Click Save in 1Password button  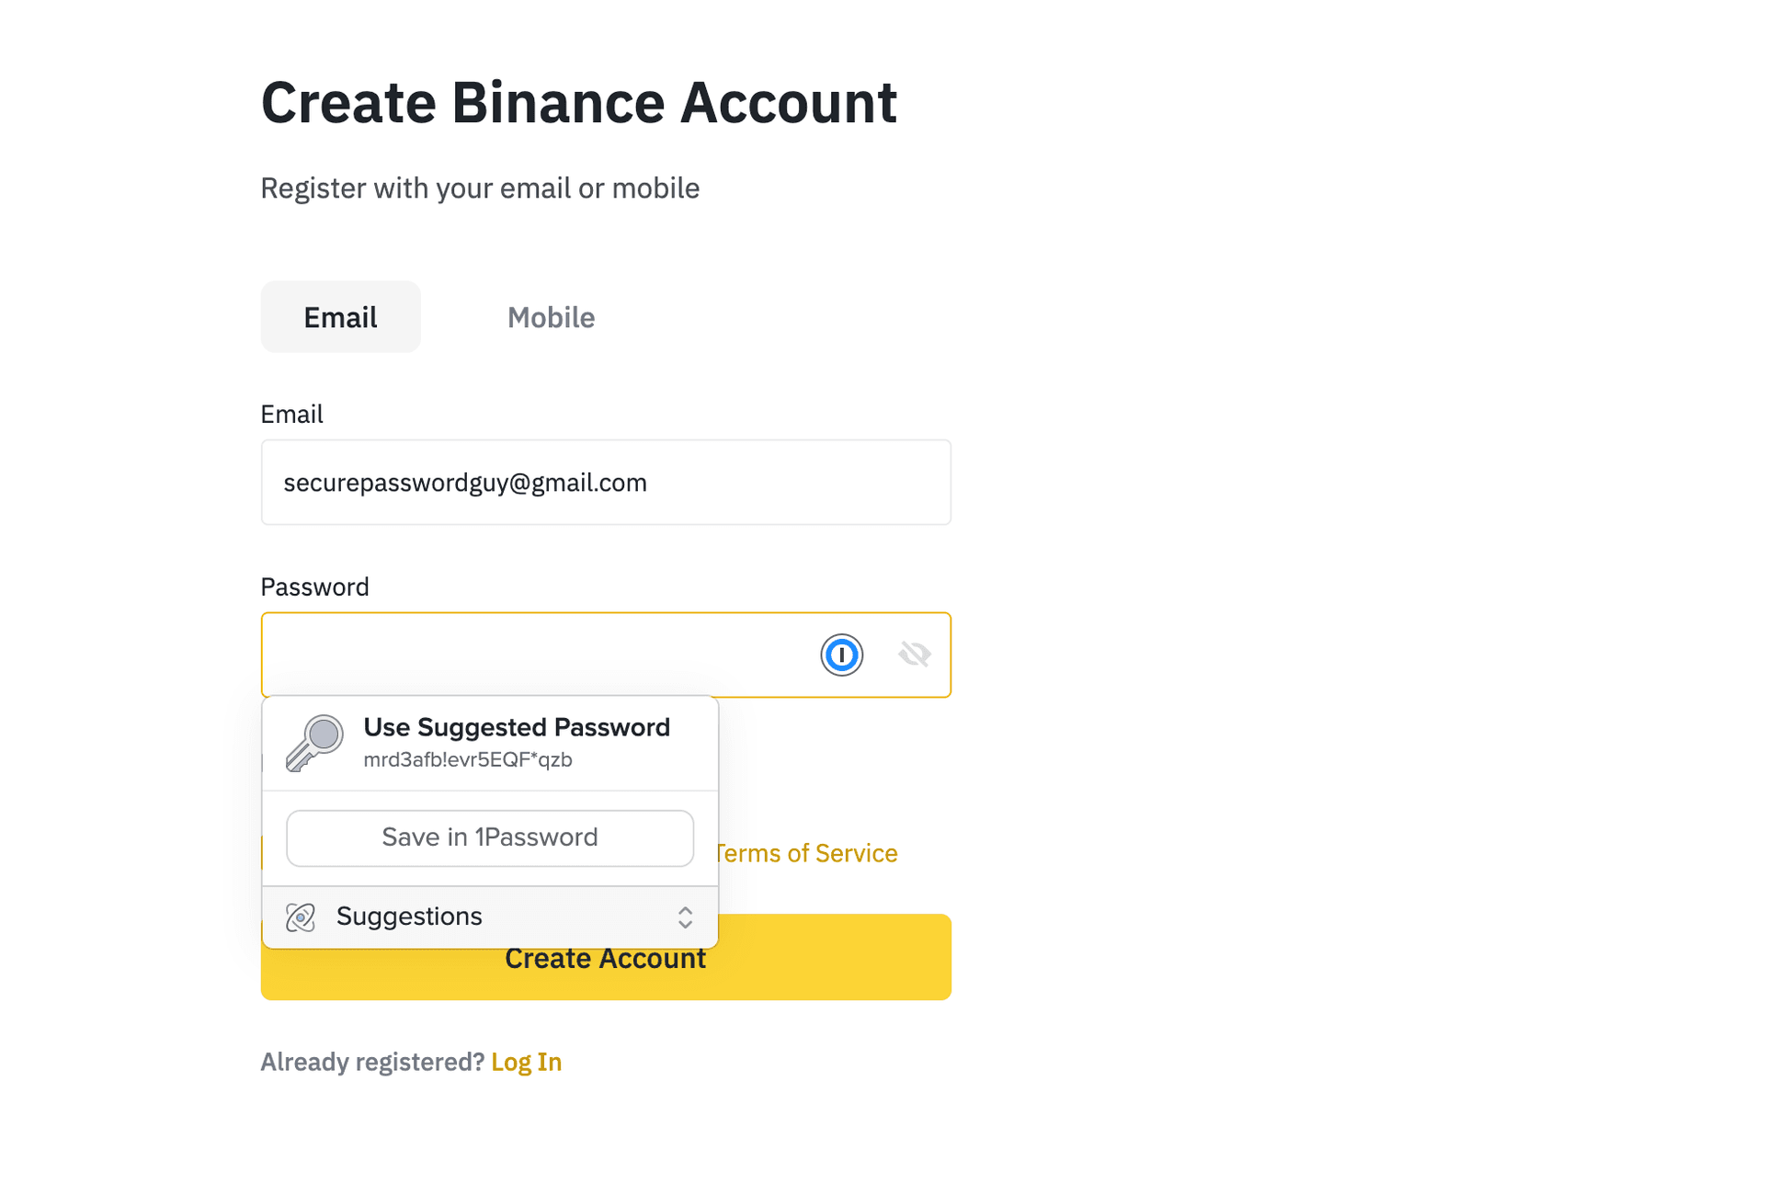489,837
